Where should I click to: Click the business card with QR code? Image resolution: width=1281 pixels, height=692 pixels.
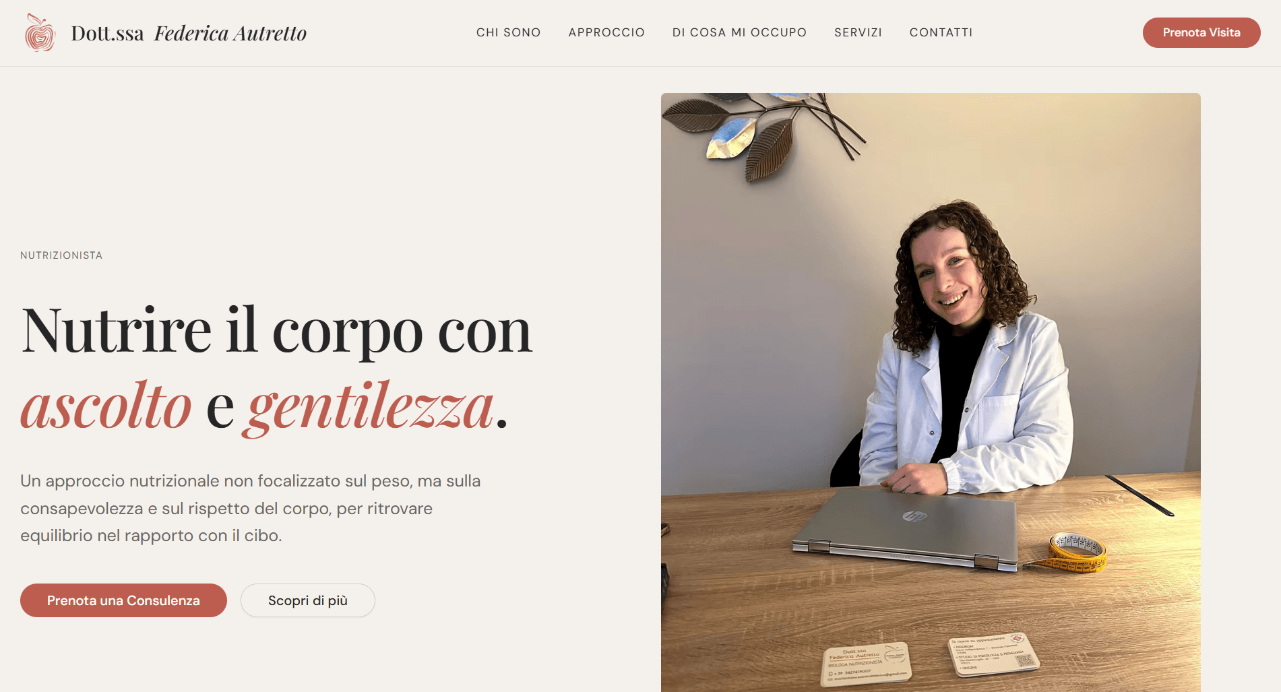(994, 654)
